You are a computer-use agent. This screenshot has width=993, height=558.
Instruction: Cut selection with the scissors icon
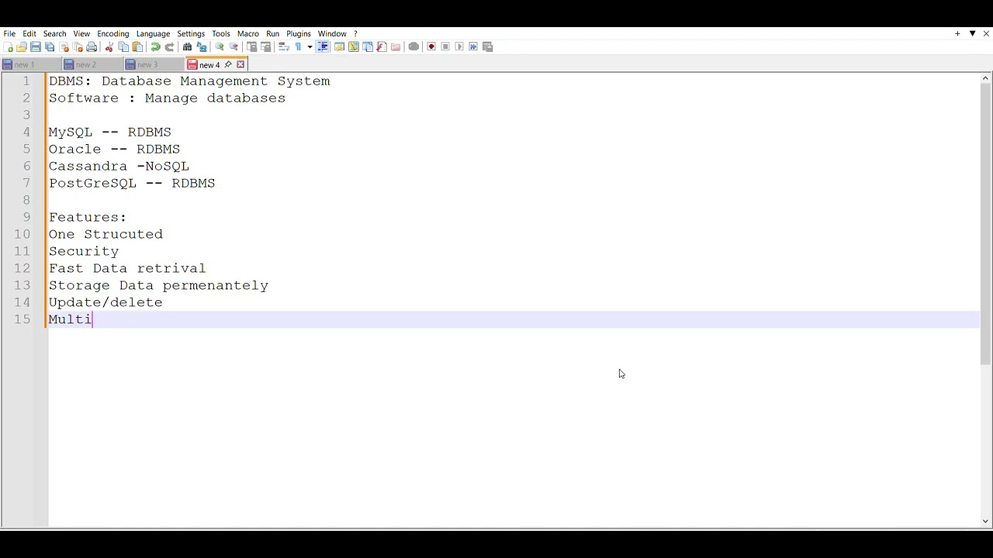109,46
